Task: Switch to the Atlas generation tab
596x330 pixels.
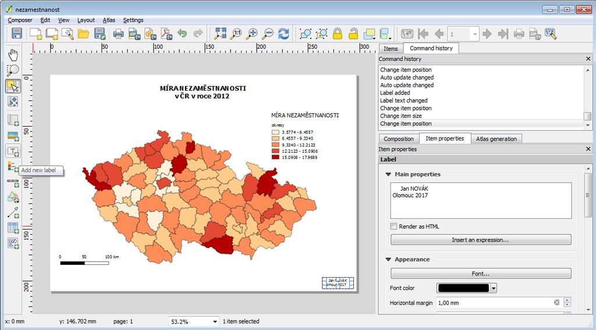Action: [x=496, y=139]
